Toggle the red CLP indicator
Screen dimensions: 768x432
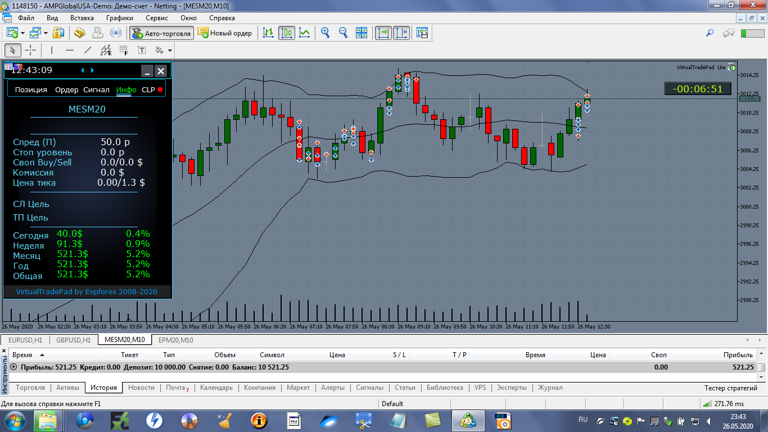(160, 89)
